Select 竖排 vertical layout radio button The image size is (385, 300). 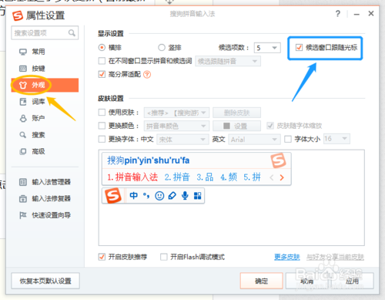[x=162, y=48]
